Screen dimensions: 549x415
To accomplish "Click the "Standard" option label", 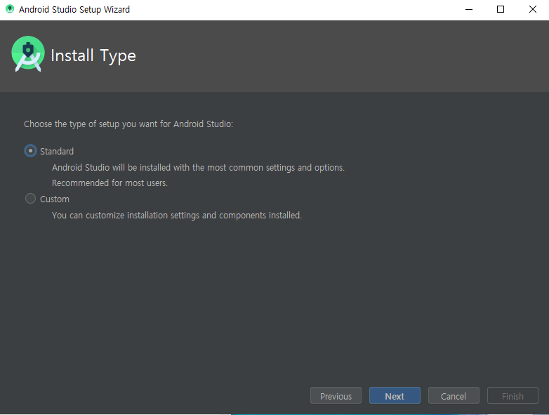I will [x=57, y=151].
